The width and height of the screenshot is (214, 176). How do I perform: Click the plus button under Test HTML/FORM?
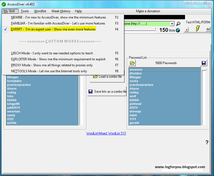[187, 29]
